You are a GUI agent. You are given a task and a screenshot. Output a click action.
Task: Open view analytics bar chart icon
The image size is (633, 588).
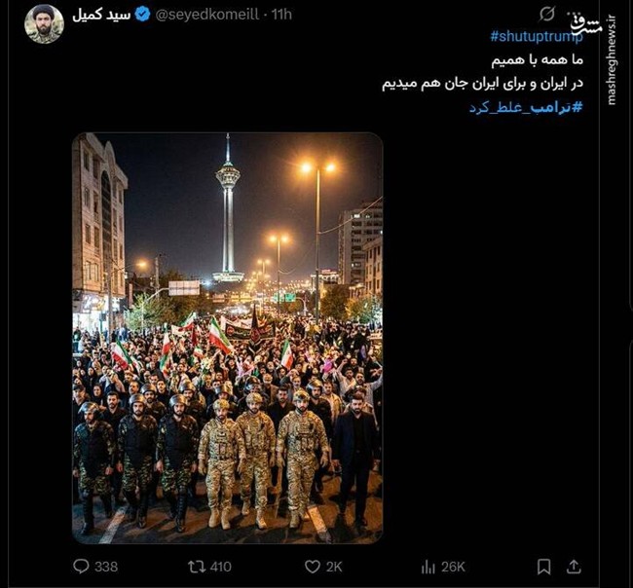428,567
